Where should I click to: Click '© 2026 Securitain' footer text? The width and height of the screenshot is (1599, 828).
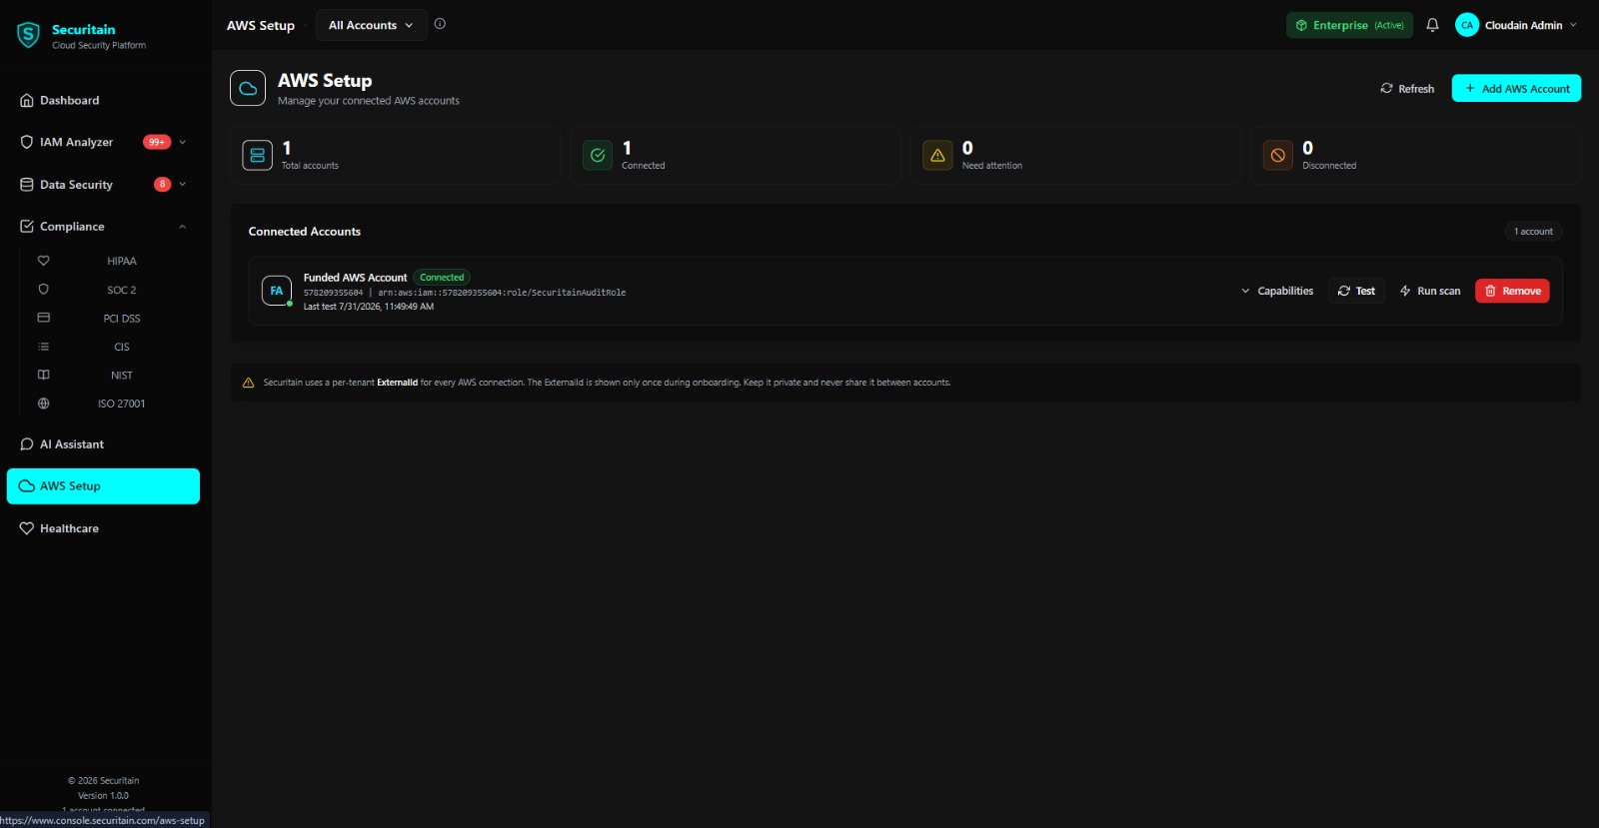[103, 781]
